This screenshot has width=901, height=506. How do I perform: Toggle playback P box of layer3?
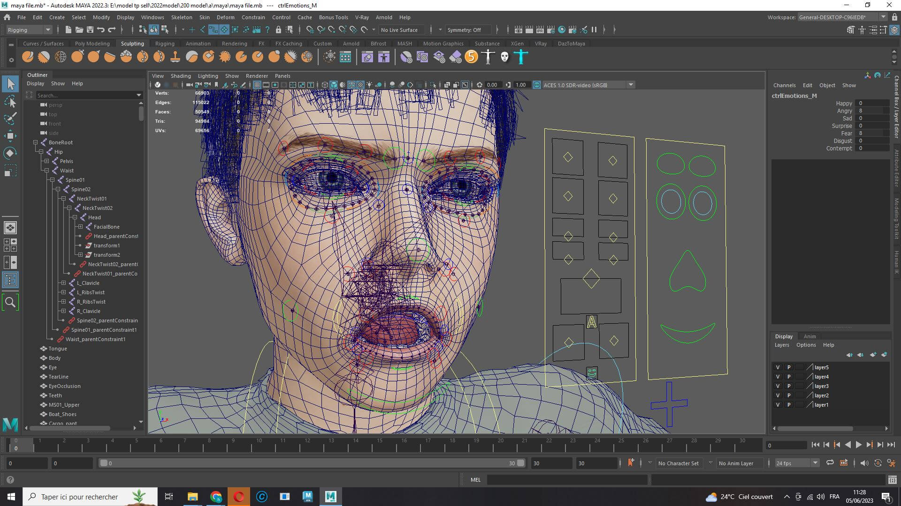coord(789,386)
